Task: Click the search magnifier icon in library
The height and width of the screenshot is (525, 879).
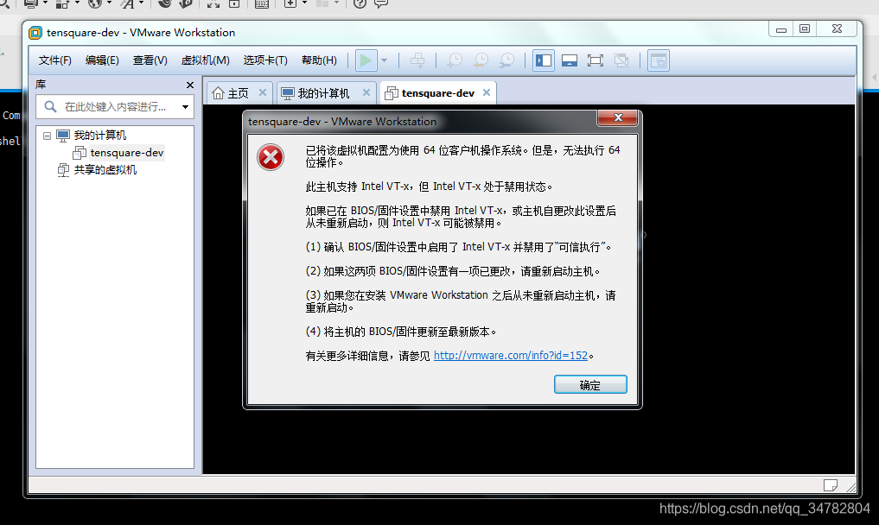Action: pos(50,106)
